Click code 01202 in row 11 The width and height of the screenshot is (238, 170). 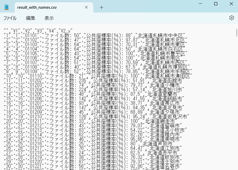click(x=36, y=81)
